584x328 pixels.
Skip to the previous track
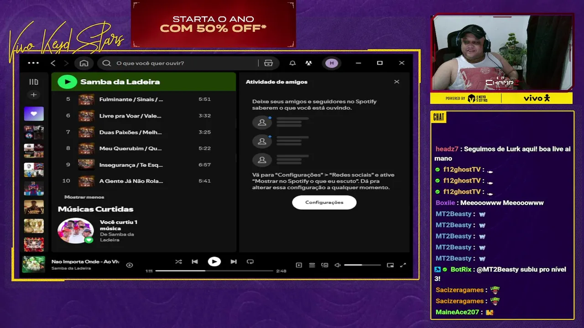(x=195, y=261)
